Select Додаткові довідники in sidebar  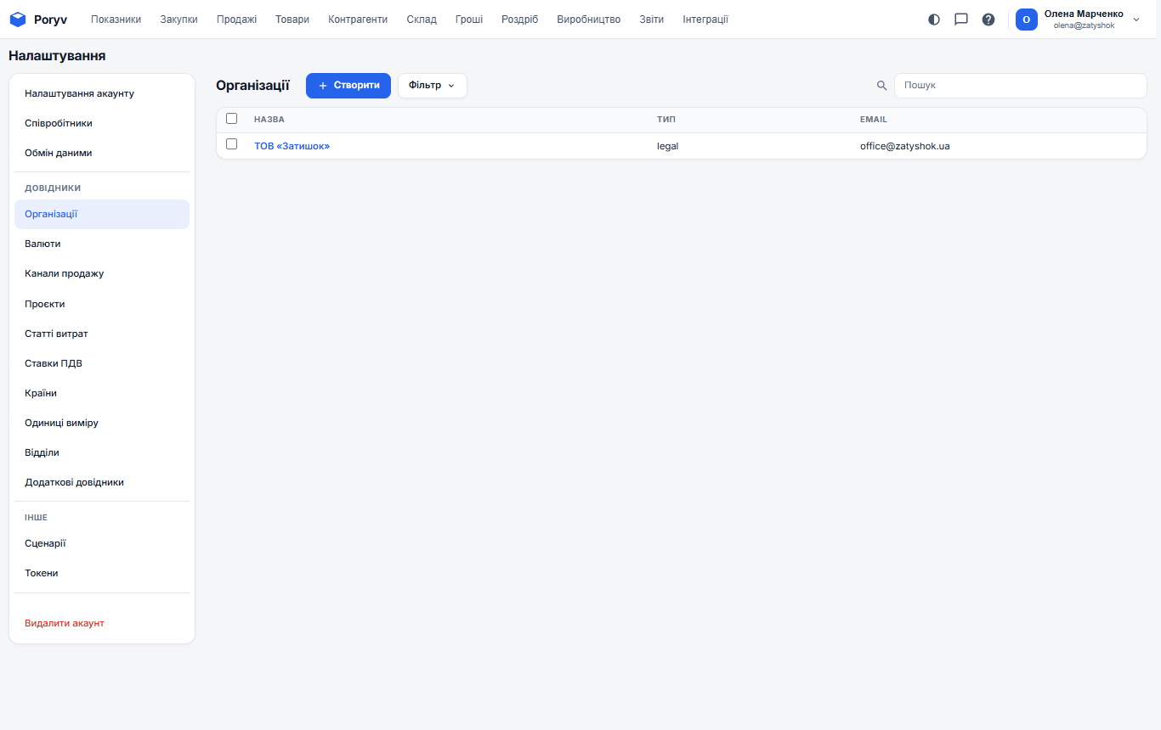point(102,482)
